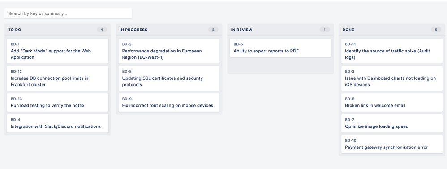Click the IN REVIEW count badge showing 1

(x=325, y=30)
